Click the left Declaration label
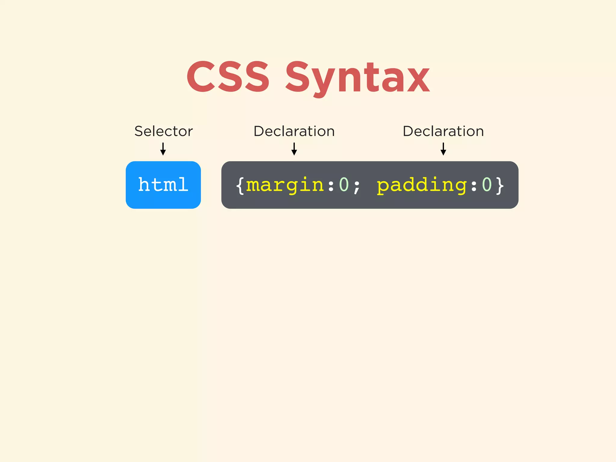 (x=294, y=131)
